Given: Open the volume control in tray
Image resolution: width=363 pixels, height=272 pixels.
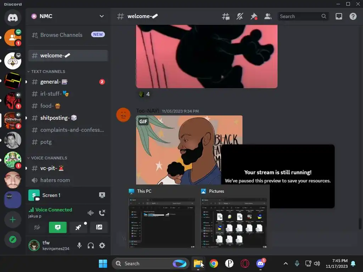Looking at the screenshot, I should coord(317,263).
